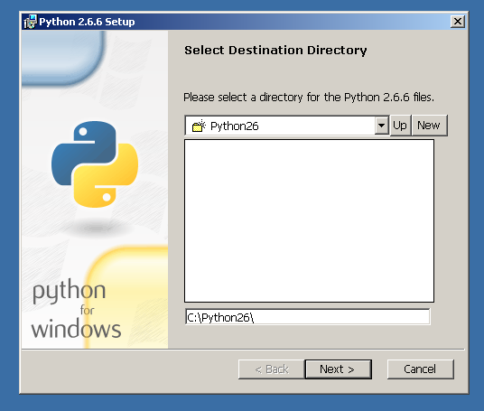Click the Python snake logo image
Image resolution: width=484 pixels, height=411 pixels.
point(95,164)
